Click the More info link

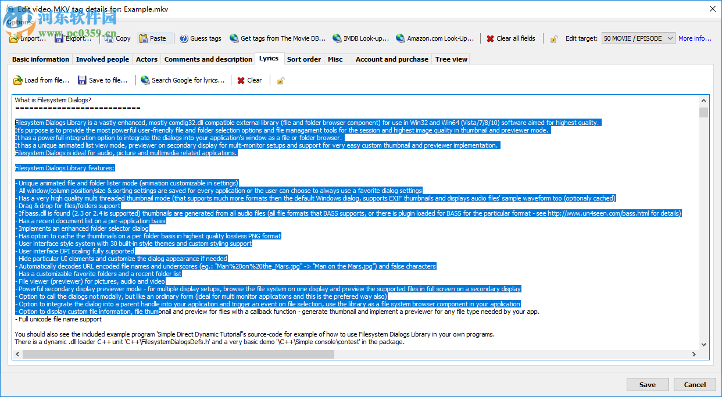pos(695,38)
